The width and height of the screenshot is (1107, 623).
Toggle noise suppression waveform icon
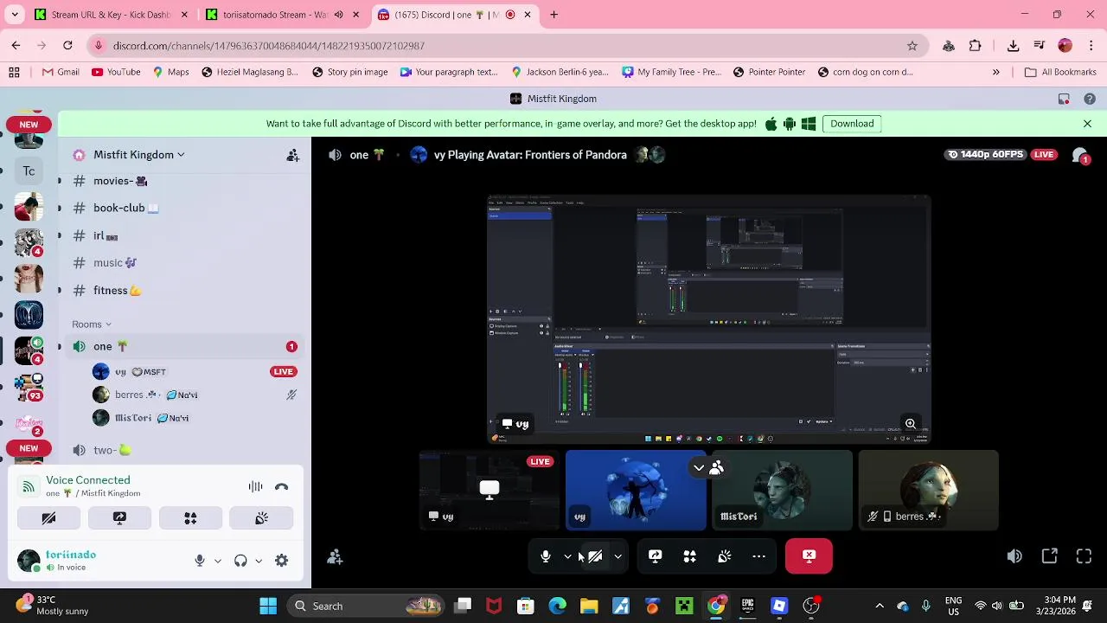point(255,487)
